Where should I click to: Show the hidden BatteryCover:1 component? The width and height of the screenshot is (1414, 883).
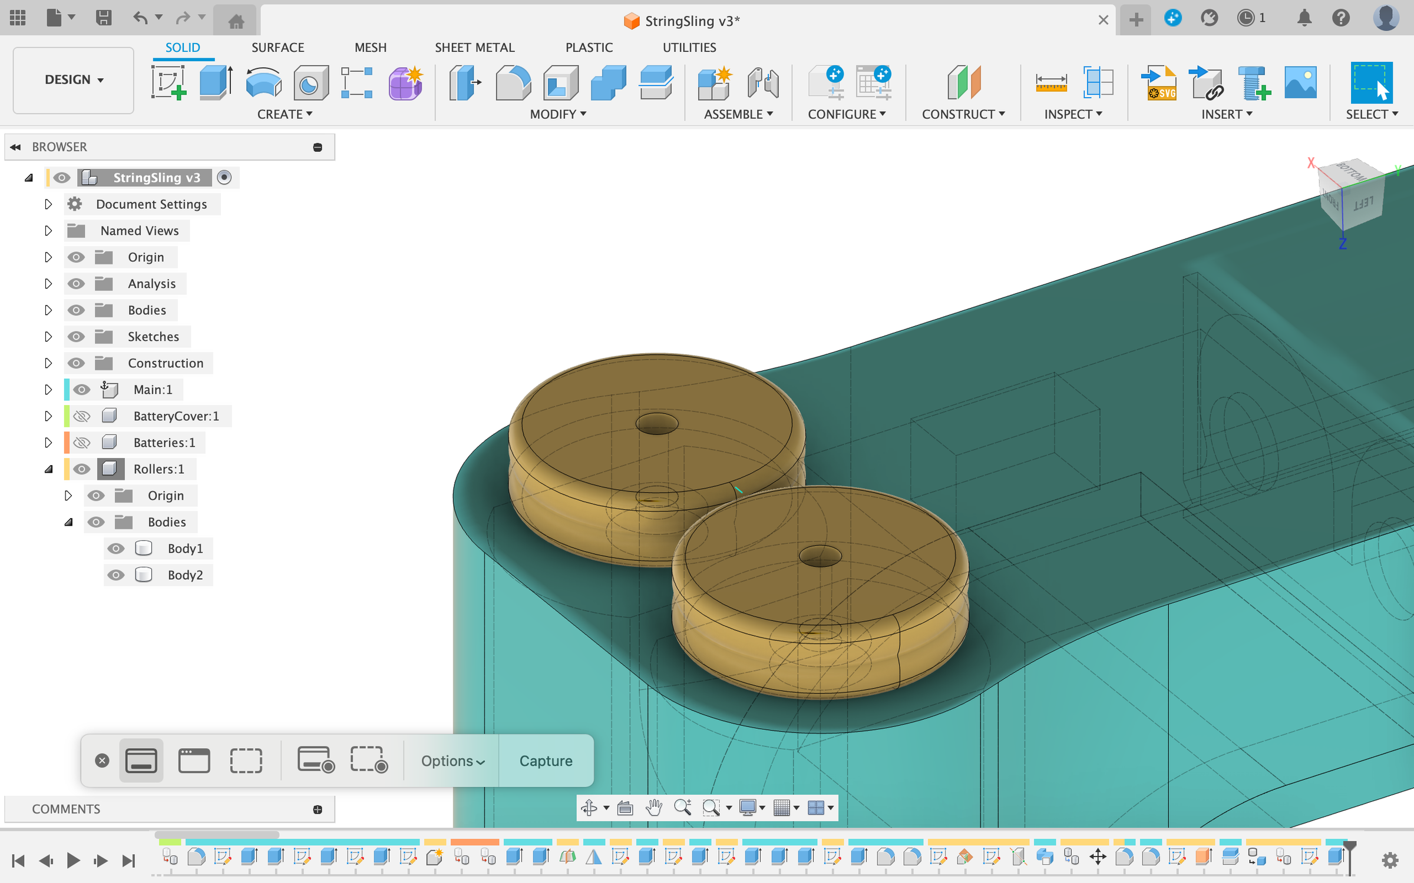tap(81, 416)
